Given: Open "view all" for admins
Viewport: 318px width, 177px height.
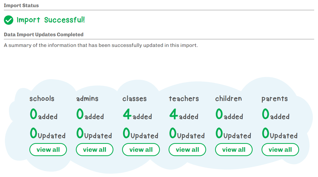Looking at the screenshot, I should [x=95, y=150].
